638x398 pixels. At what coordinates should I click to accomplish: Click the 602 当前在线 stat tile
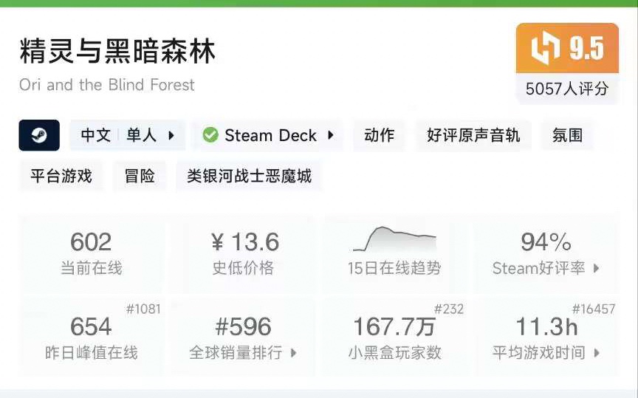(x=91, y=253)
